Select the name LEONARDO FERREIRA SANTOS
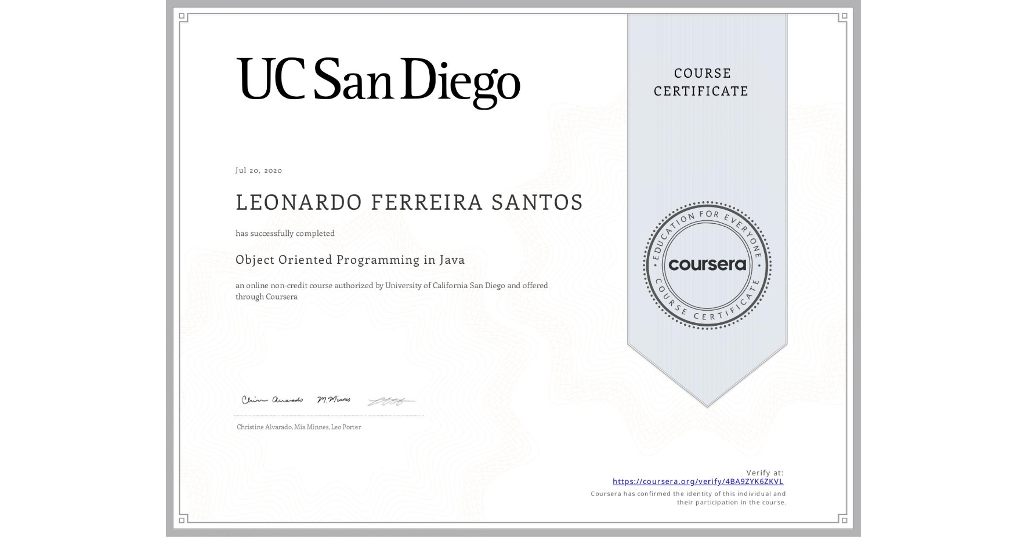Image resolution: width=1028 pixels, height=538 pixels. pyautogui.click(x=409, y=202)
